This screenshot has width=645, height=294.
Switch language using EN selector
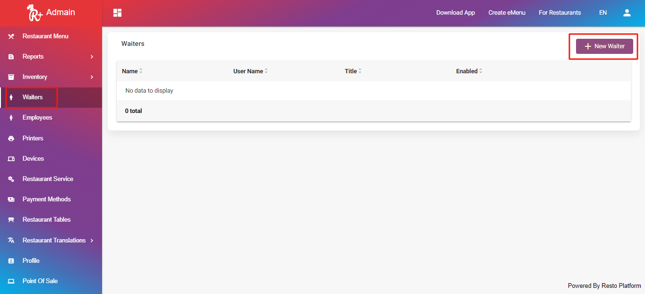(602, 13)
